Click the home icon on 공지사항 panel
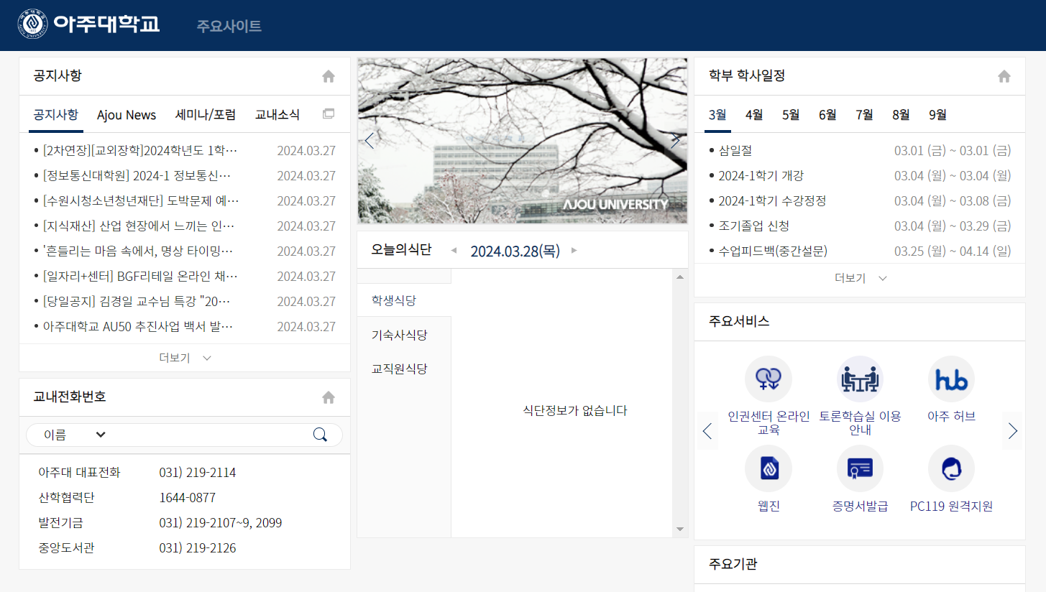1046x592 pixels. tap(328, 75)
